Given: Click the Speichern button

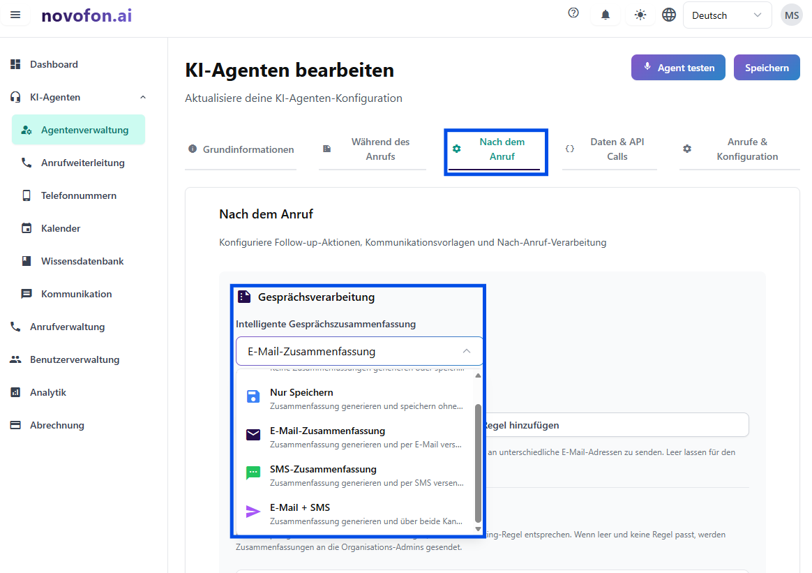Looking at the screenshot, I should click(x=767, y=68).
